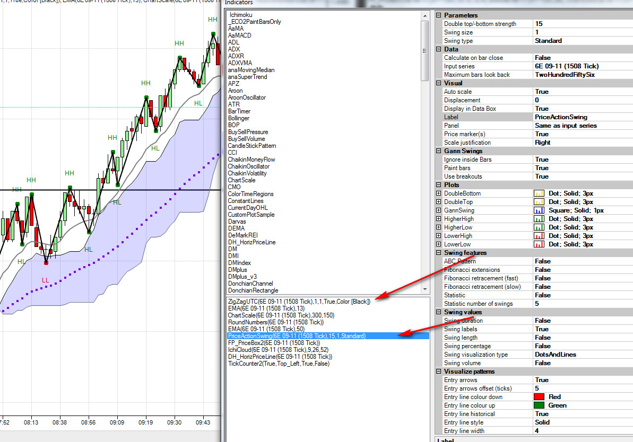The height and width of the screenshot is (442, 633).
Task: Toggle Entry arrows True value
Action: click(x=583, y=380)
